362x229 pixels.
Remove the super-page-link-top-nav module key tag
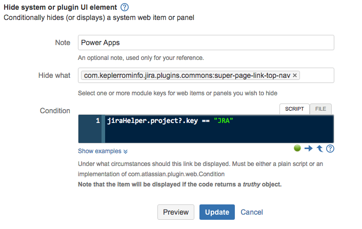295,75
